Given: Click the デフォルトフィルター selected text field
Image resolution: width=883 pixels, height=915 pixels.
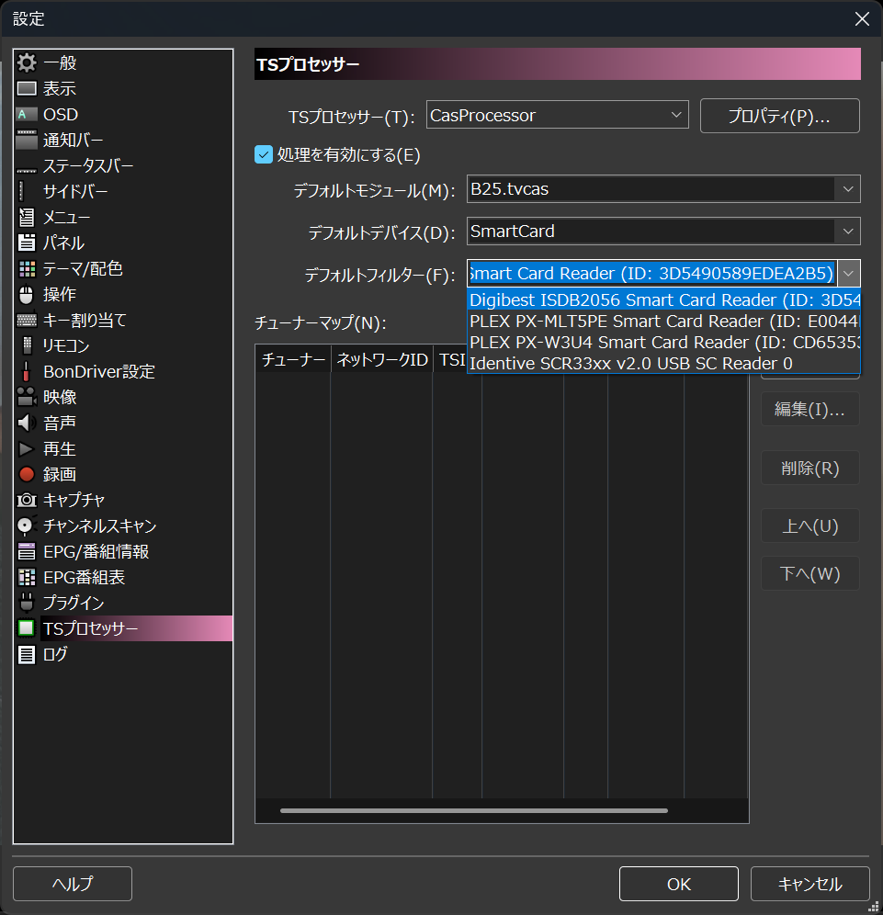Looking at the screenshot, I should (651, 273).
